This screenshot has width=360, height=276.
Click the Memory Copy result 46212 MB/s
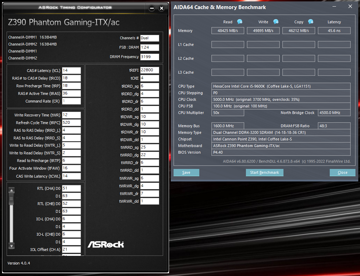pyautogui.click(x=299, y=31)
